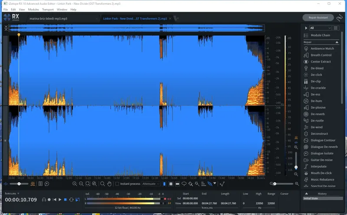The image size is (347, 215).
Task: Open the Module Chain
Action: pos(320,35)
